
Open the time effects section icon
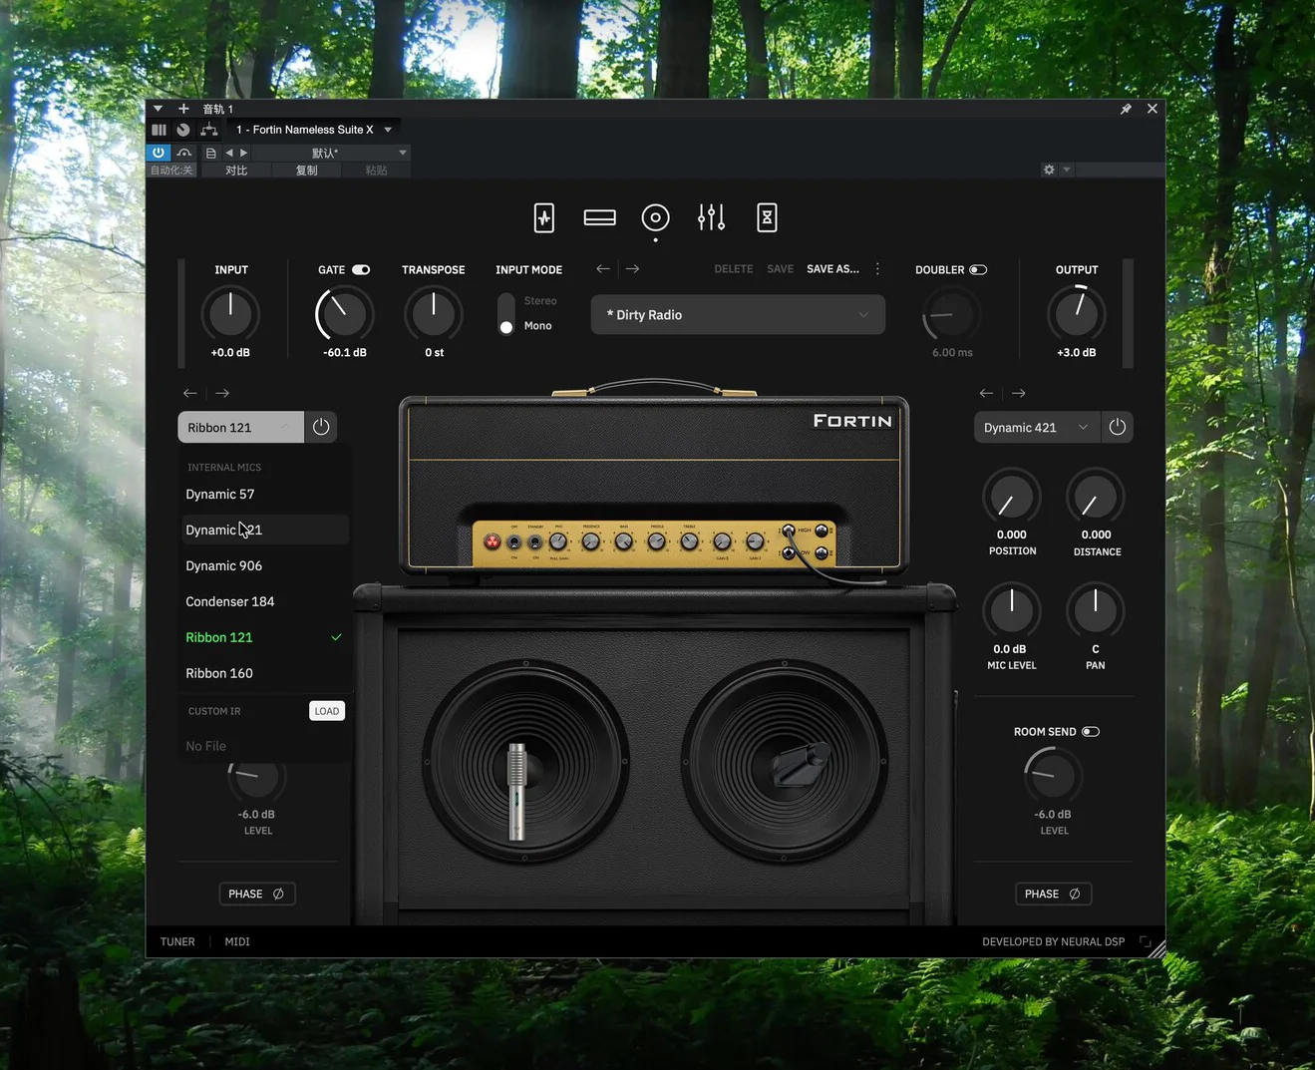[767, 217]
